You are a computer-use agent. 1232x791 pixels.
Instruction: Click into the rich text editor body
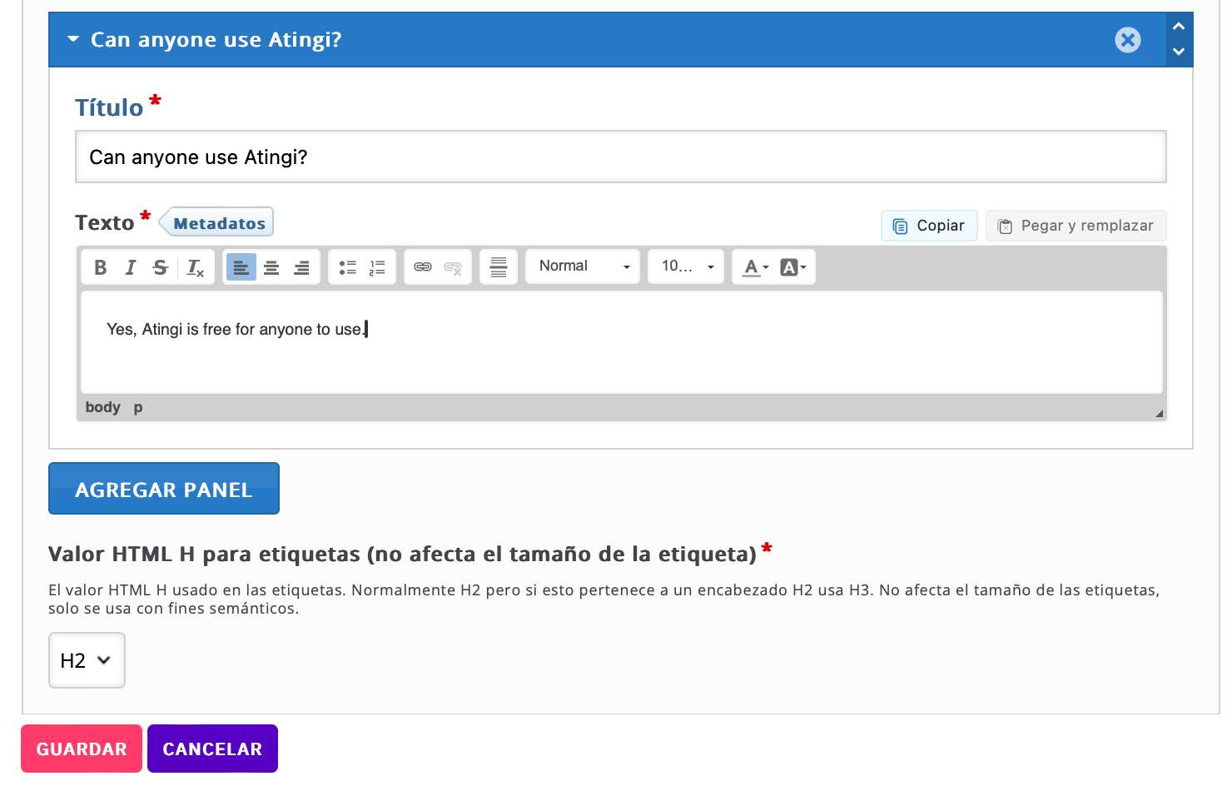[x=621, y=342]
